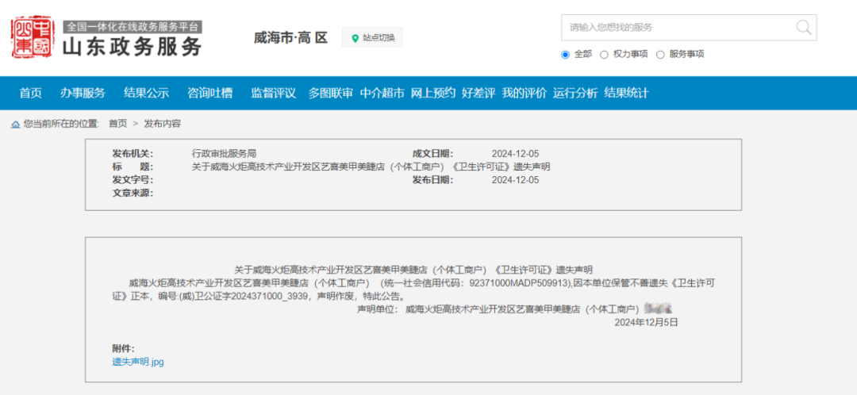Open 结果统计 in navigation bar
This screenshot has height=395, width=857.
tap(626, 93)
